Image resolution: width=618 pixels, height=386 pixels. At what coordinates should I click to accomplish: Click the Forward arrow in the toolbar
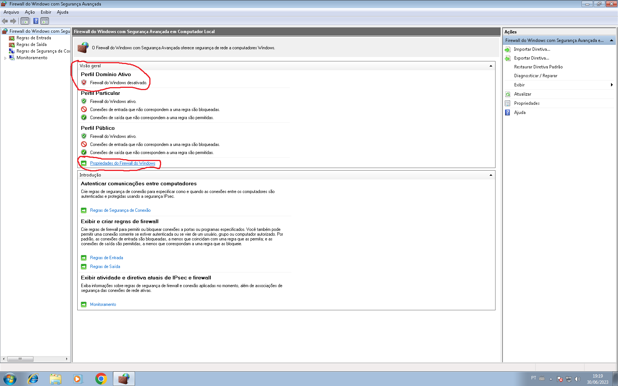(x=13, y=21)
